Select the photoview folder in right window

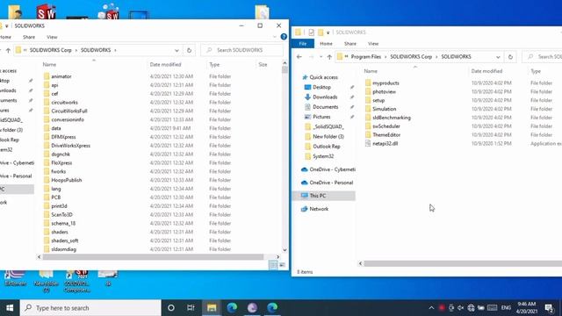click(384, 91)
